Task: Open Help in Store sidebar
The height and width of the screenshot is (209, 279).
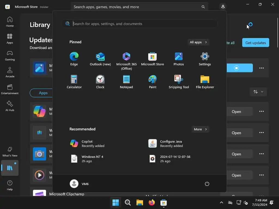Action: point(10,185)
